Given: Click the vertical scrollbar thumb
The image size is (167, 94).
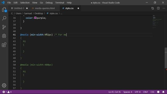Looking at the screenshot, I should click(166, 58).
